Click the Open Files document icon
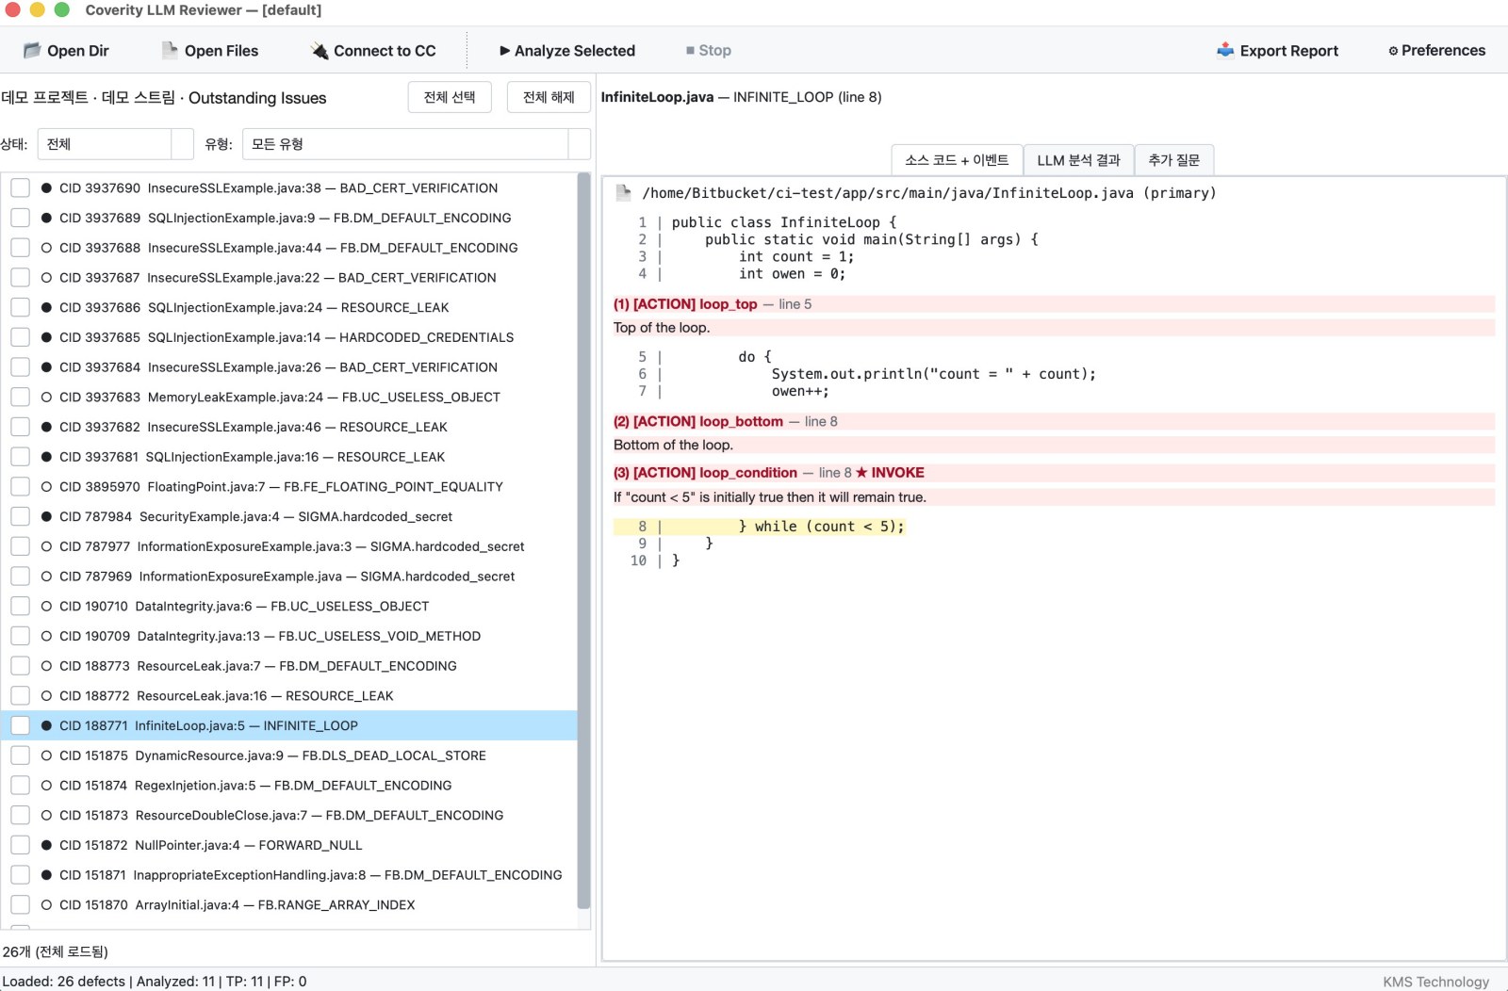Viewport: 1508px width, 991px height. [x=170, y=51]
